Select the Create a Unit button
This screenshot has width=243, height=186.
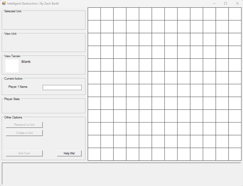click(x=24, y=133)
